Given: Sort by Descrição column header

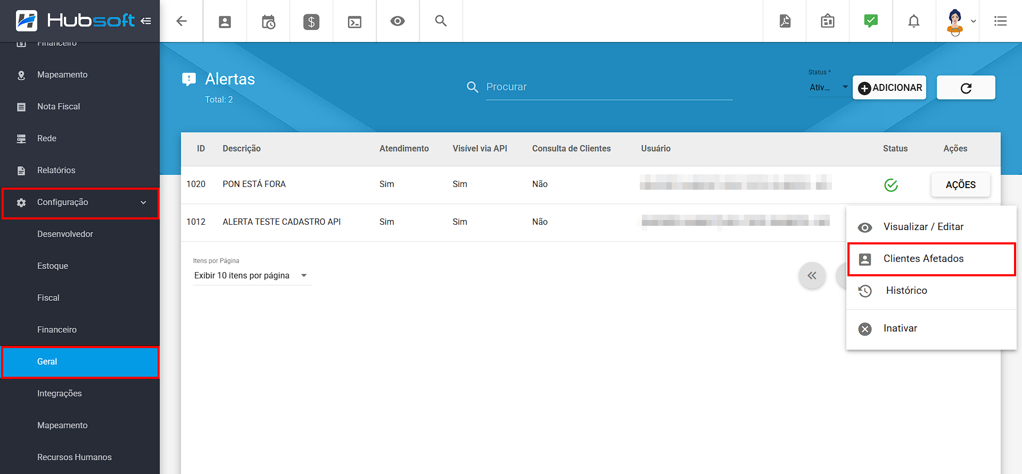Looking at the screenshot, I should [x=242, y=149].
